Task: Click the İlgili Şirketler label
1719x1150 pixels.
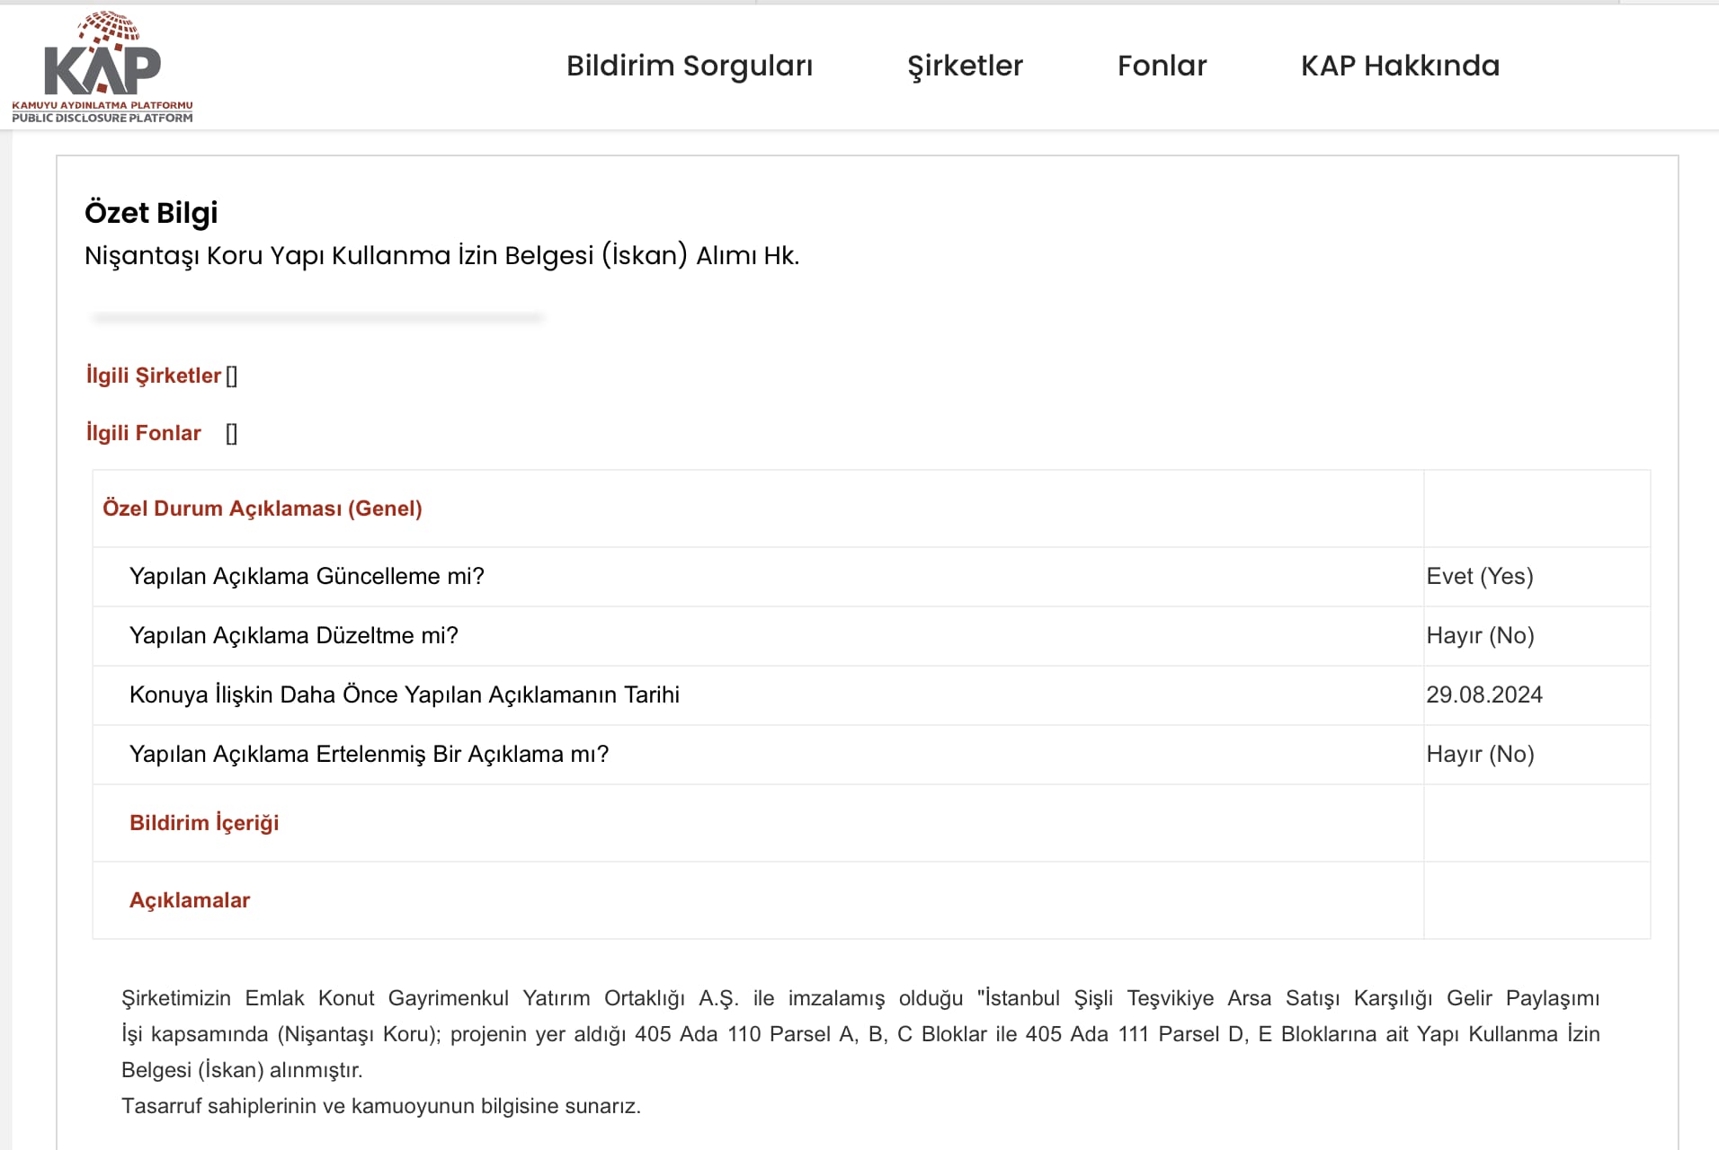Action: pyautogui.click(x=154, y=376)
